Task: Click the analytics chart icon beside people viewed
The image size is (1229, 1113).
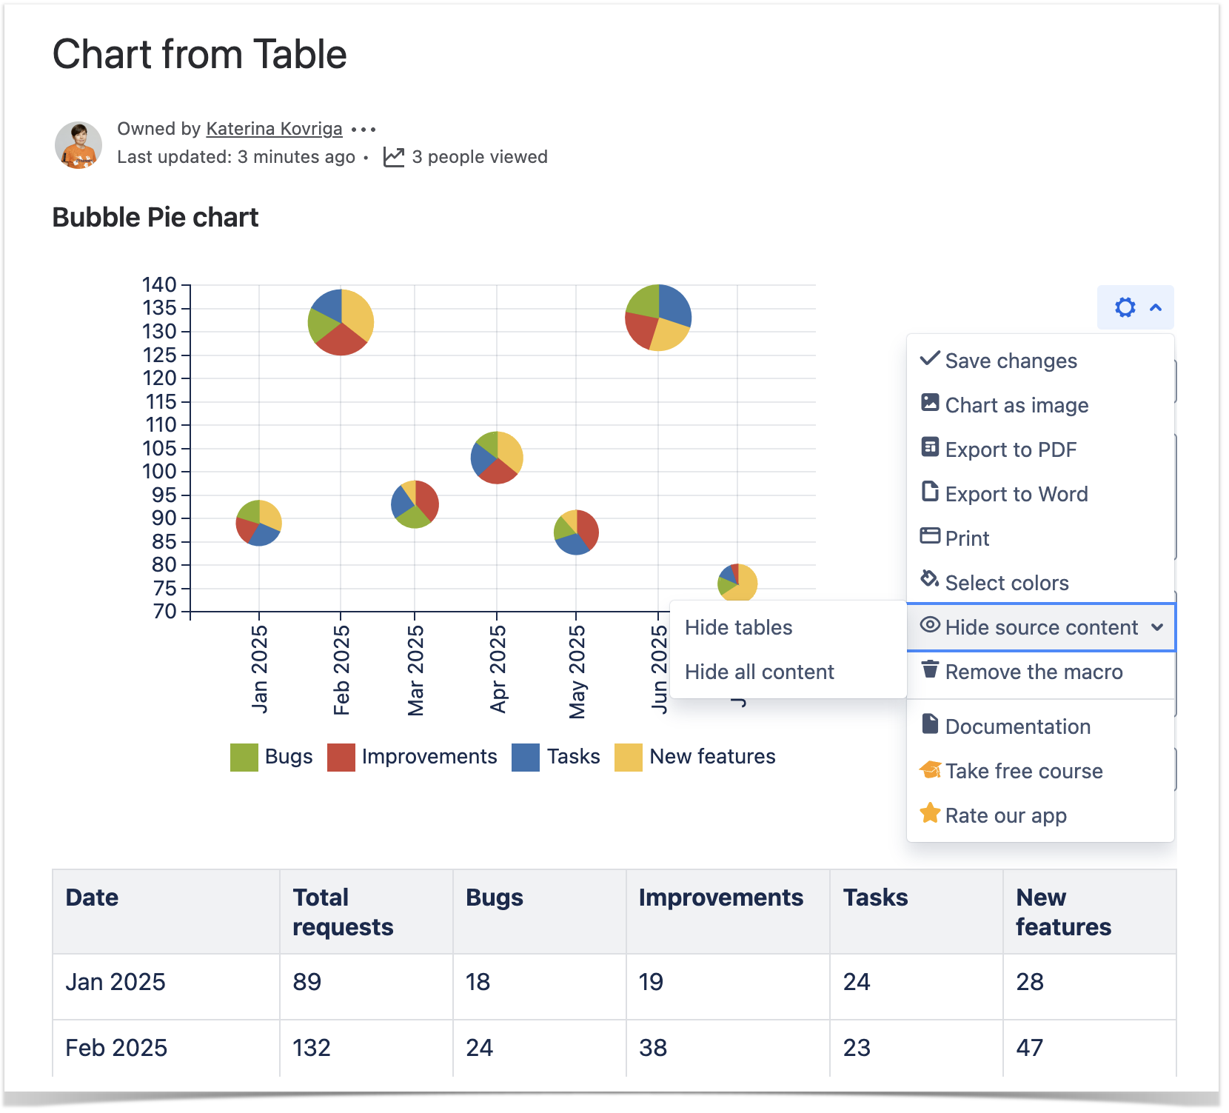Action: 394,157
